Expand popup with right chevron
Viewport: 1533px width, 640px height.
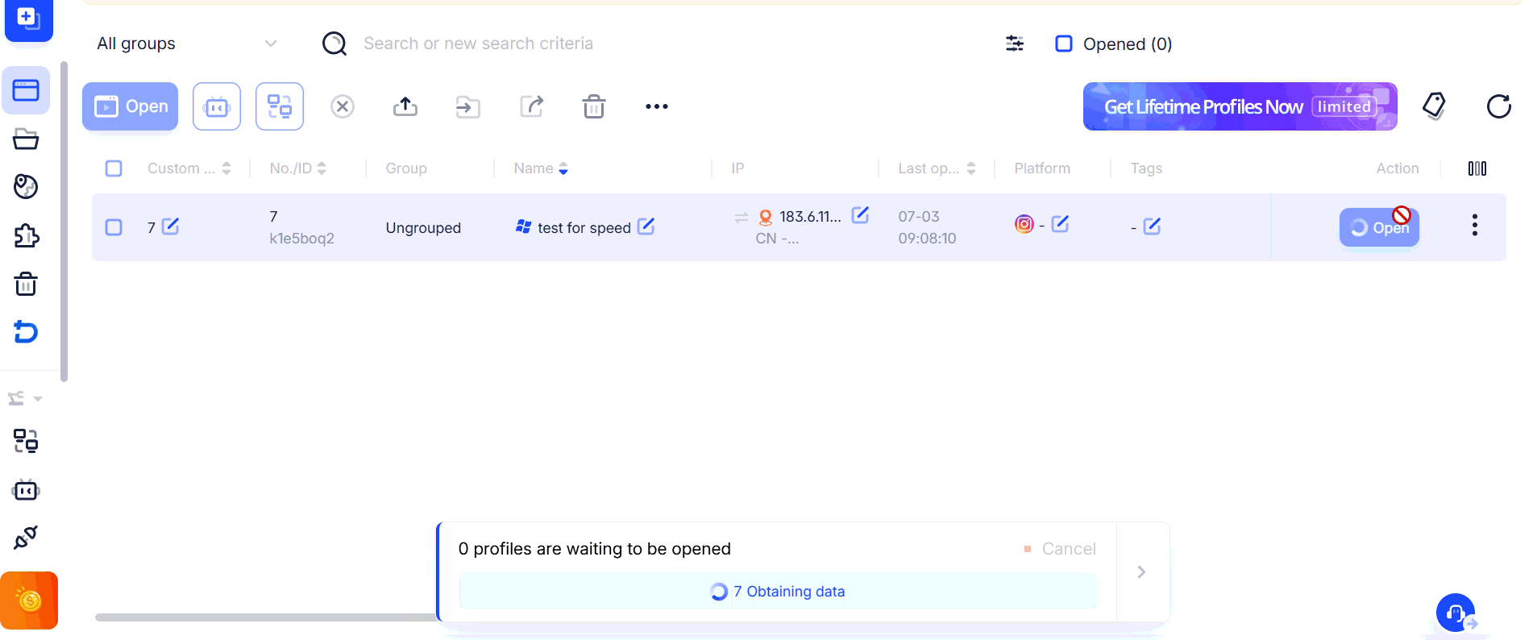1141,572
